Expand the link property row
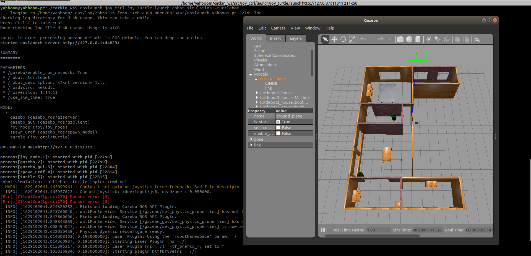531x256 pixels. click(x=251, y=145)
